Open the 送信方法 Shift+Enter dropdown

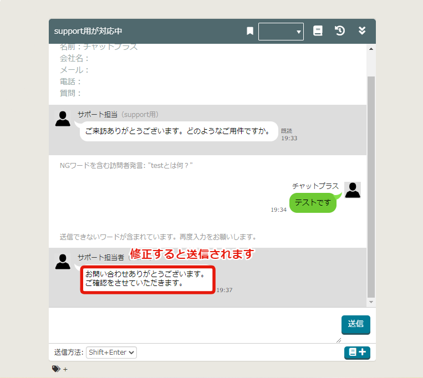coord(111,353)
